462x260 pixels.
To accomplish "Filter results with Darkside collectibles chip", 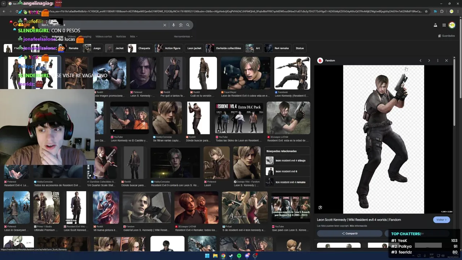I will click(225, 48).
